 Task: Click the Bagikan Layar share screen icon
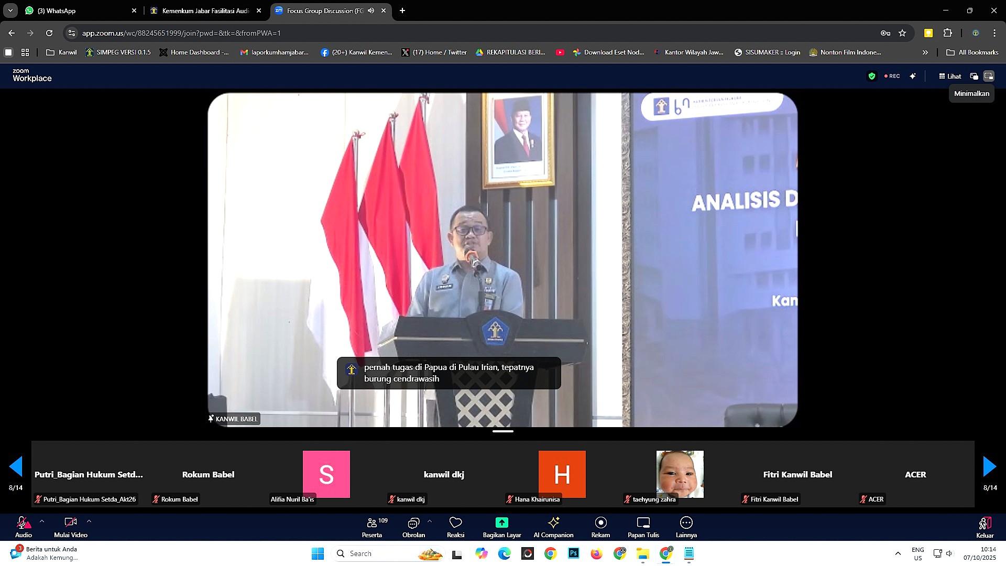click(x=501, y=526)
